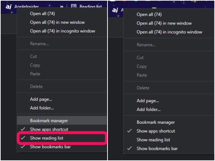
Task: Toggle Show bookmarks bar in left menu
Action: [x=50, y=147]
